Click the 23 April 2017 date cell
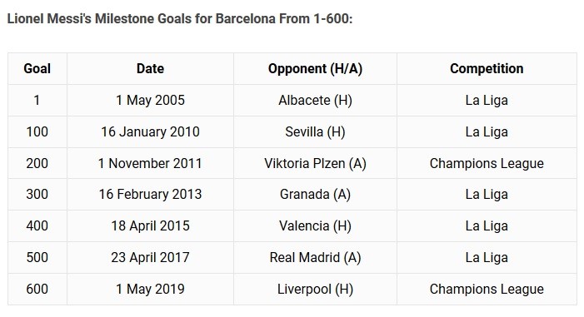This screenshot has height=317, width=584. point(150,257)
